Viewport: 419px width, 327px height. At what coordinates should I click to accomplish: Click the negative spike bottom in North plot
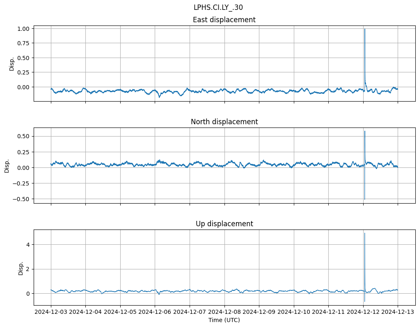364,199
